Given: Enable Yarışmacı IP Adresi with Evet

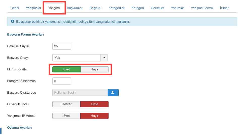Looking at the screenshot, I should coord(66,116).
